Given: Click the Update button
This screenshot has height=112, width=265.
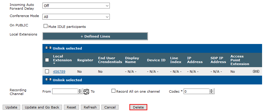Looking at the screenshot, I should click(11, 107).
